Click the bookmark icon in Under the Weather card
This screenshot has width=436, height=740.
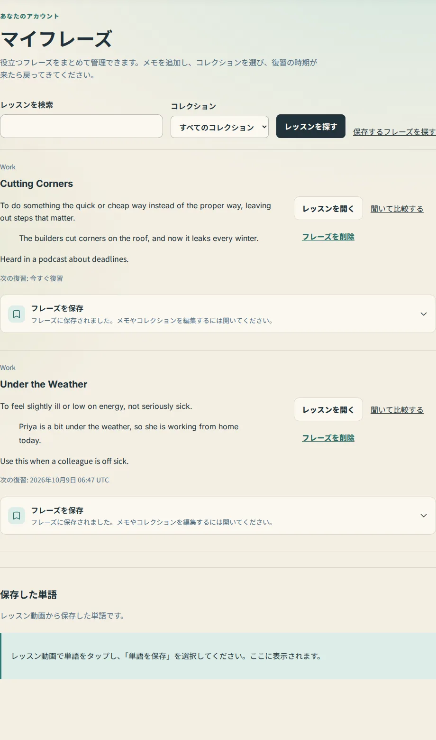point(17,516)
